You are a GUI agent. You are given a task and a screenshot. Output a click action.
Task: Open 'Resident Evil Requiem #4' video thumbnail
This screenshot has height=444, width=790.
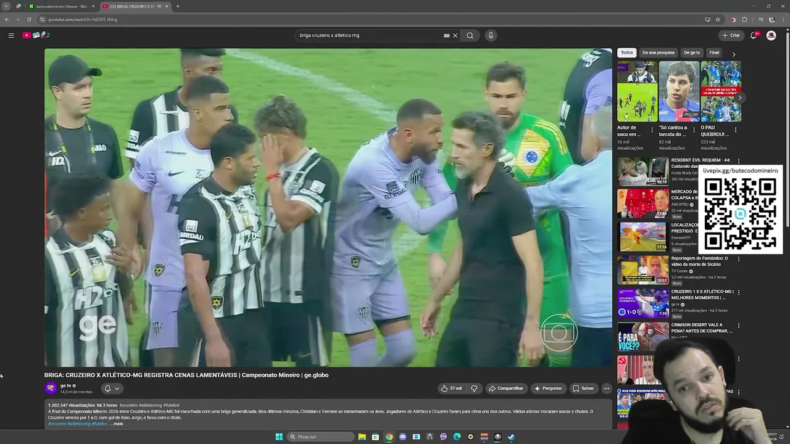tap(642, 172)
